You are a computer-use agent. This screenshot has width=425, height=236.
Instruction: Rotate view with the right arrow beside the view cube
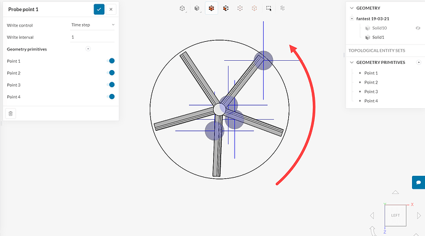pyautogui.click(x=419, y=216)
